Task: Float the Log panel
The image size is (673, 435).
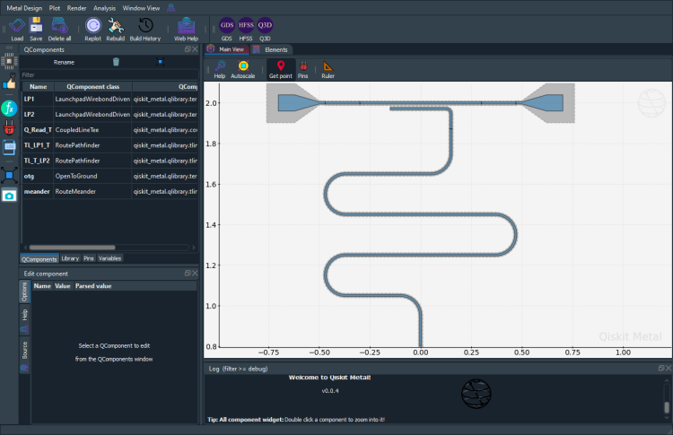Action: click(661, 368)
